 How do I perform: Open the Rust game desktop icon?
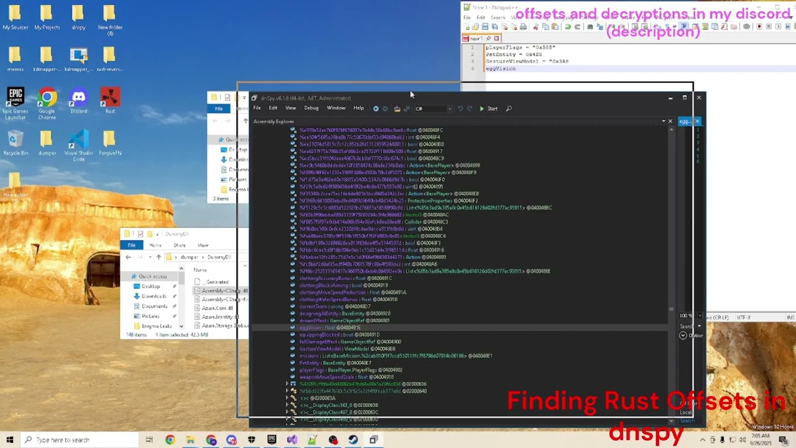pos(110,101)
